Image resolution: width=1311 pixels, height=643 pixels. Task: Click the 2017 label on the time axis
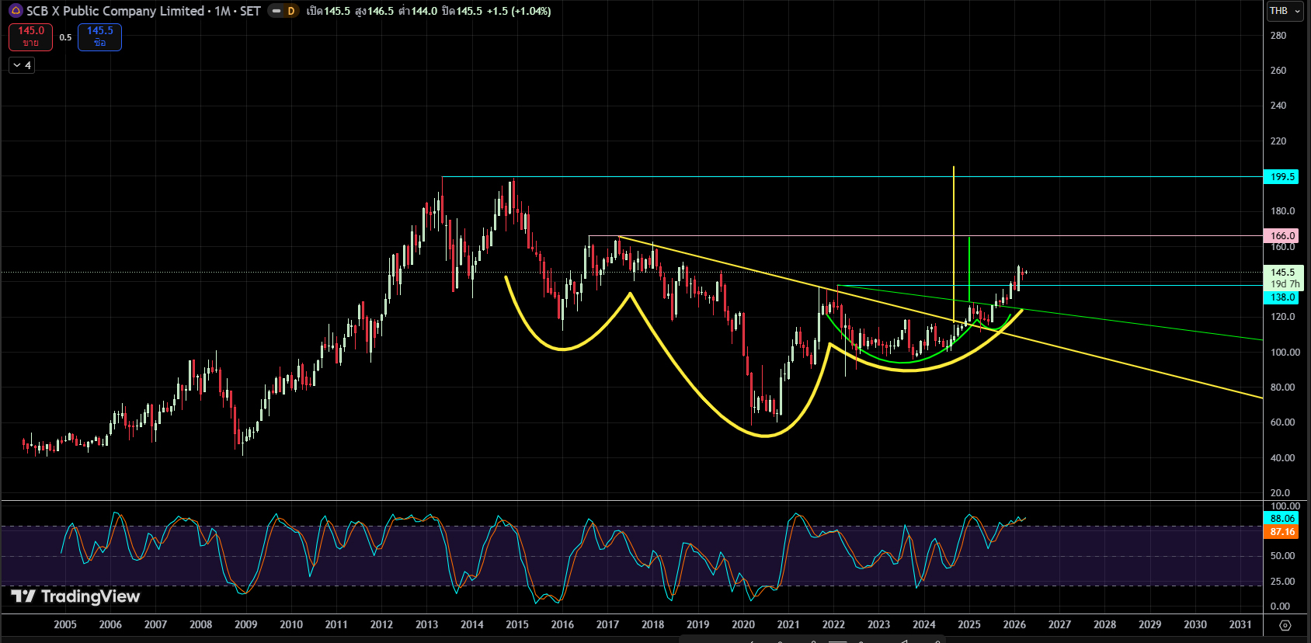[x=607, y=624]
